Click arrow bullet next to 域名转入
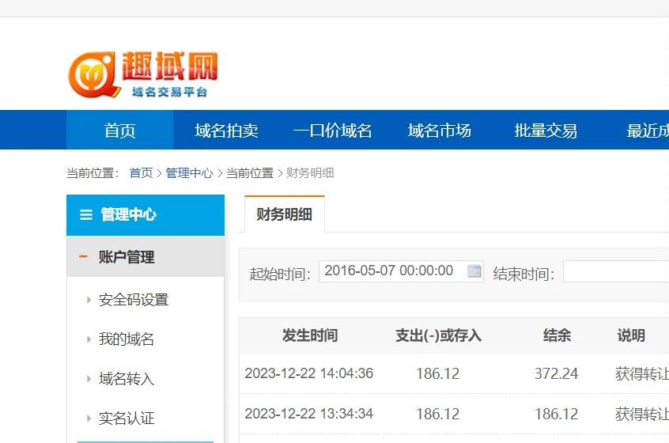This screenshot has width=669, height=443. tap(89, 379)
